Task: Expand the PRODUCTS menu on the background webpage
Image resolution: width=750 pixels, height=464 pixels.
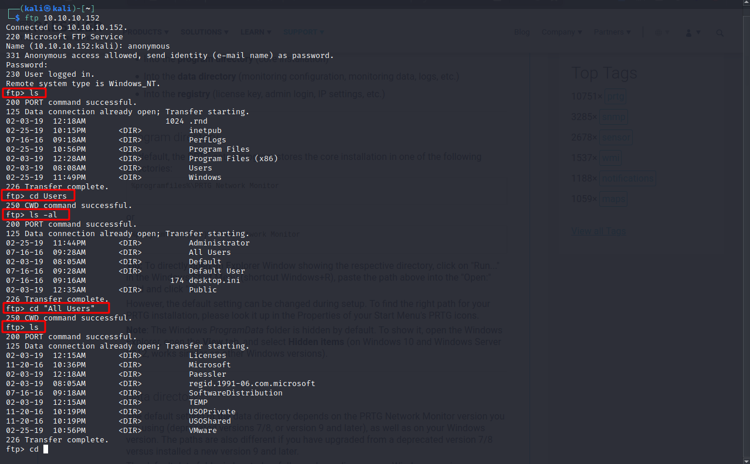Action: tap(147, 32)
